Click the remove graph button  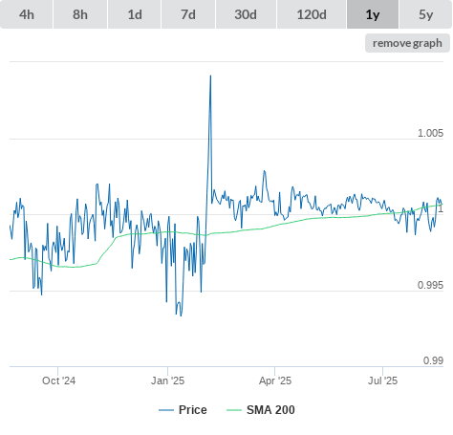point(407,43)
